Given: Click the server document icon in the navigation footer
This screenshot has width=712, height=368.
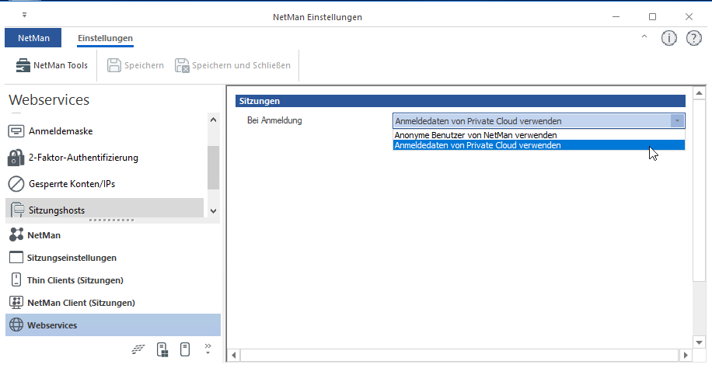Looking at the screenshot, I should click(162, 349).
